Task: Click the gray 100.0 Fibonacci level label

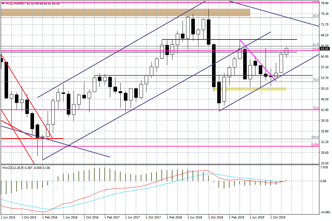Action: [x=314, y=137]
